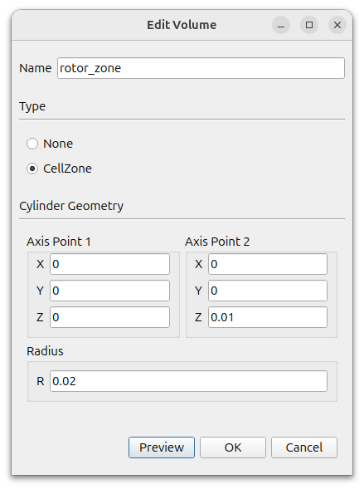Minimize the Edit Volume window
This screenshot has width=364, height=489.
click(281, 25)
